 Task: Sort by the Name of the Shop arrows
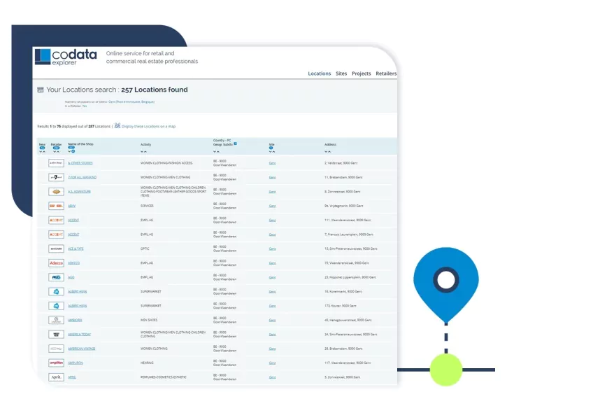point(71,151)
